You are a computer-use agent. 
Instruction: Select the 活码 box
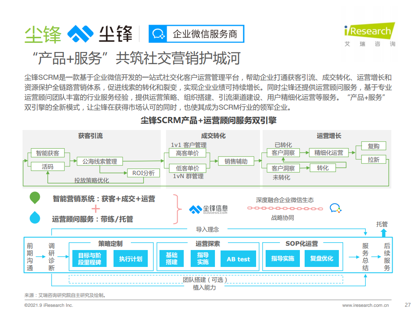(48, 166)
